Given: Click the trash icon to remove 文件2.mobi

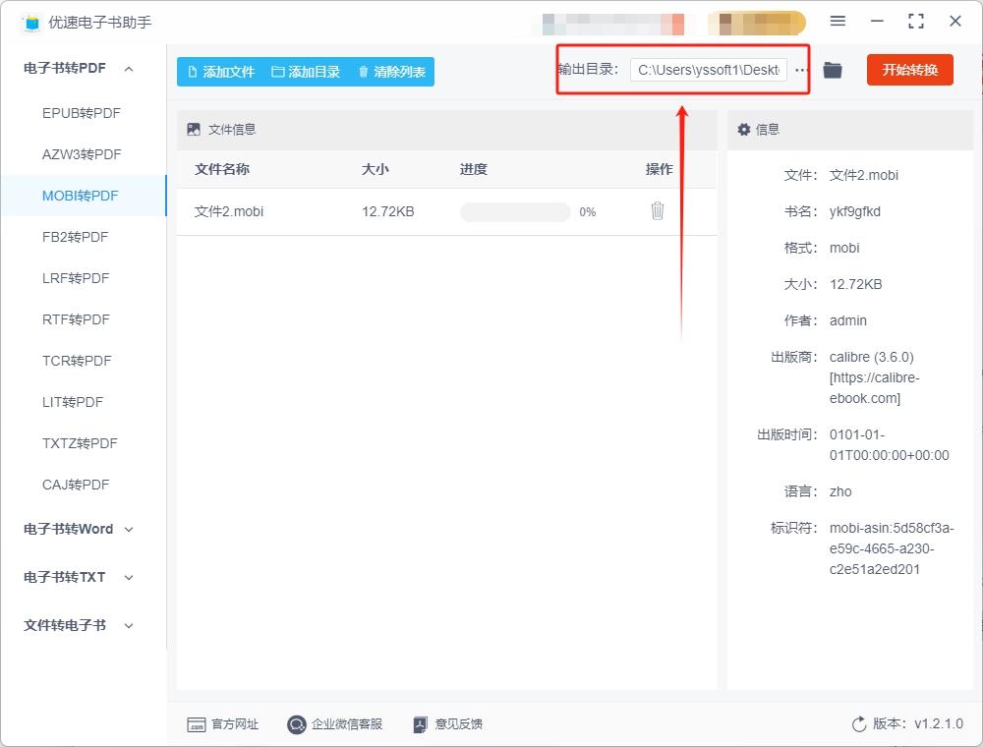Looking at the screenshot, I should (x=657, y=210).
